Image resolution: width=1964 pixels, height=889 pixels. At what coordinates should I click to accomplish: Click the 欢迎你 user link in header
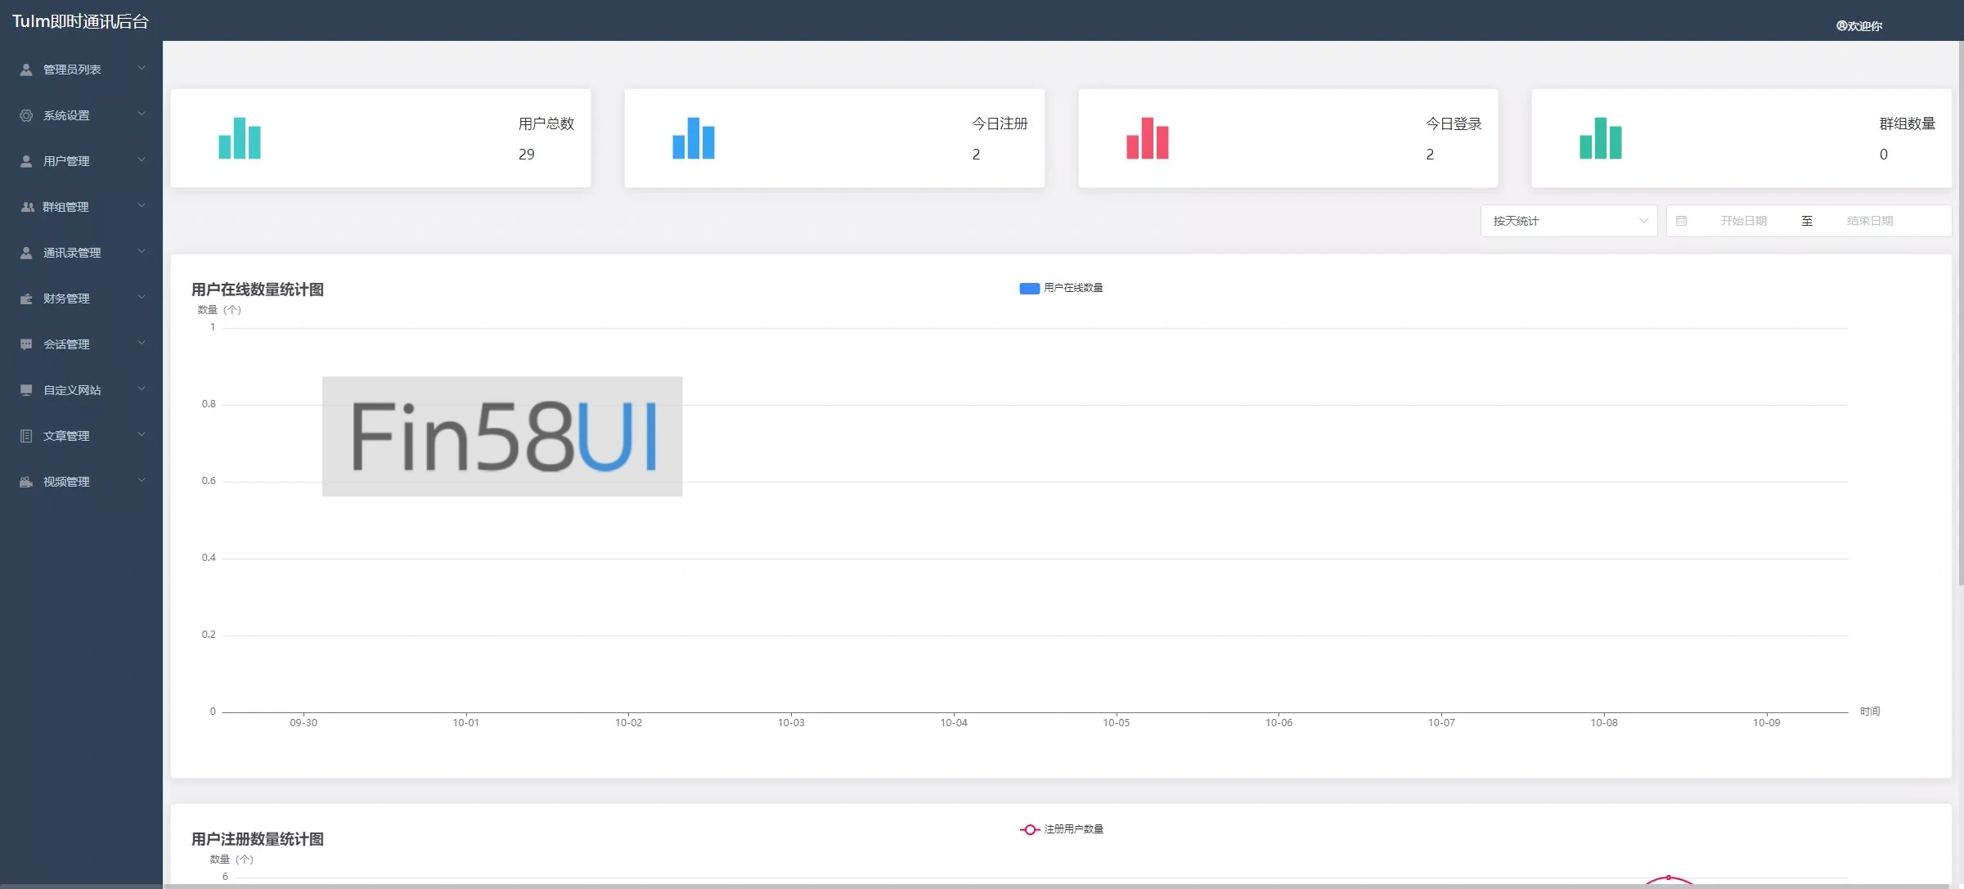click(1859, 25)
